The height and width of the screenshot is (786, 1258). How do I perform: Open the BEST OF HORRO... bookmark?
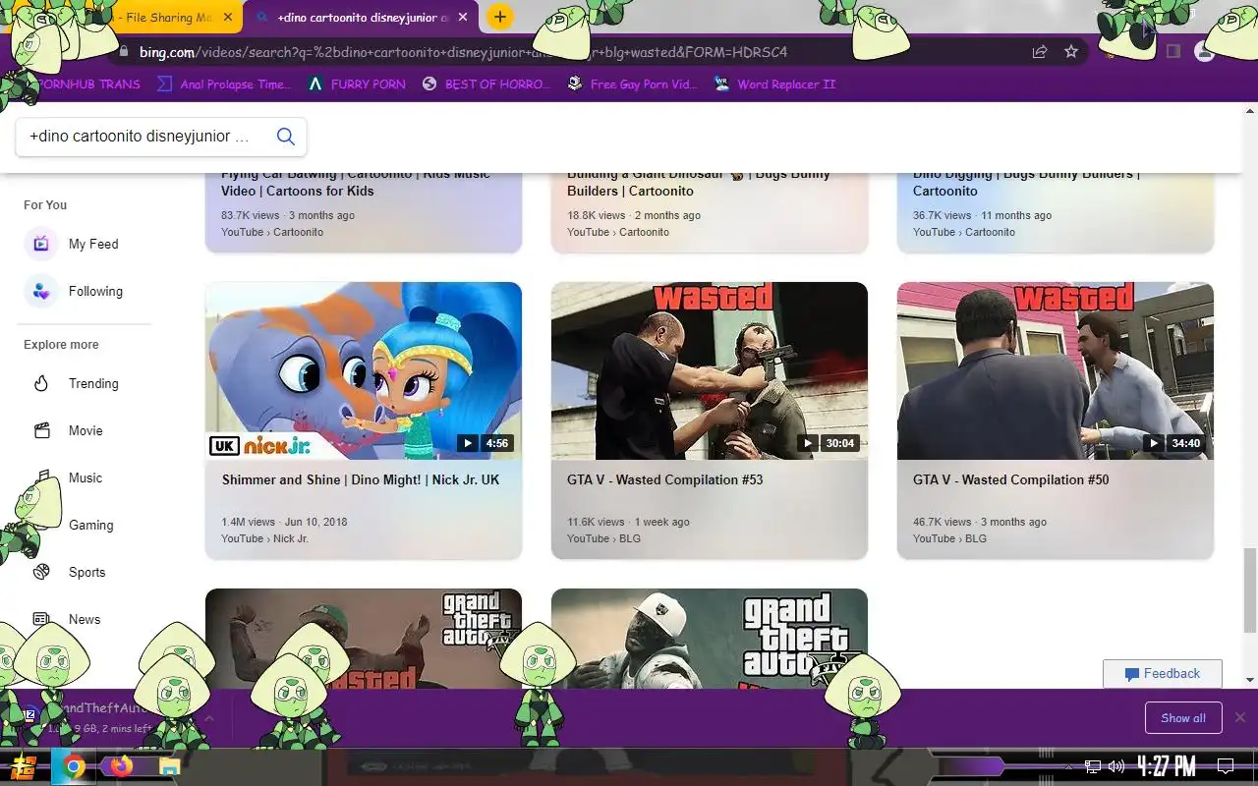[486, 84]
